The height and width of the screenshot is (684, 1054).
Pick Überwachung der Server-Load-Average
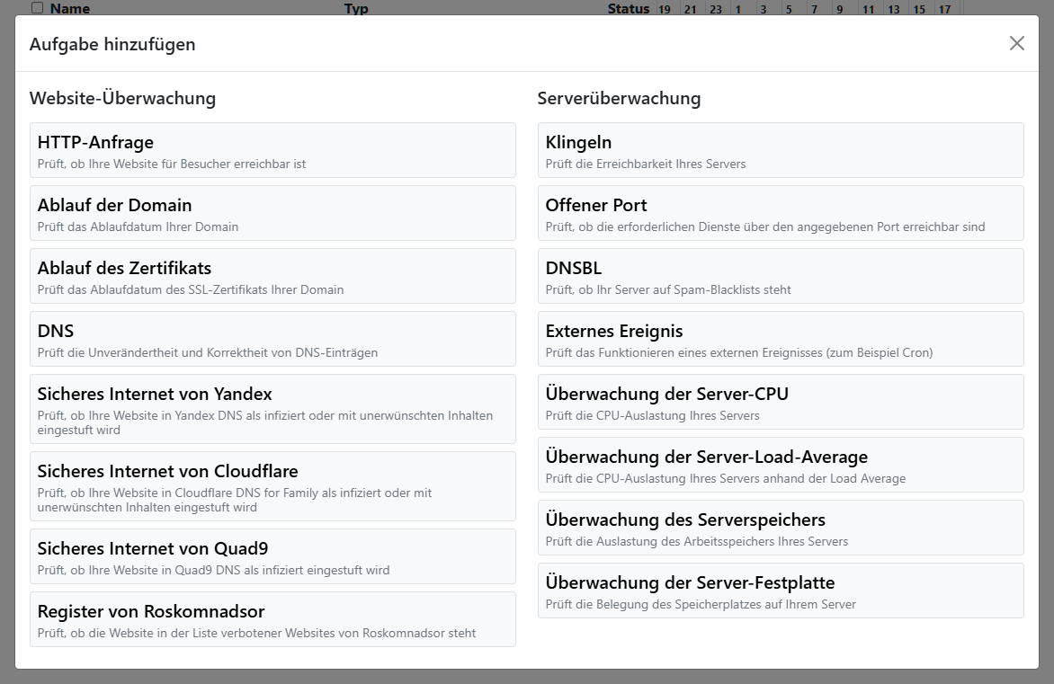pyautogui.click(x=780, y=465)
